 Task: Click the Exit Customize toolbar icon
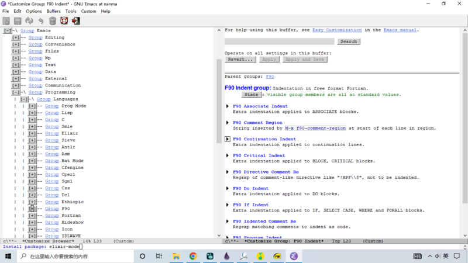76,21
